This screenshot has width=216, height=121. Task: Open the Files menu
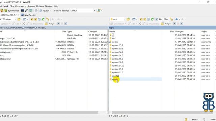(x=12, y=6)
